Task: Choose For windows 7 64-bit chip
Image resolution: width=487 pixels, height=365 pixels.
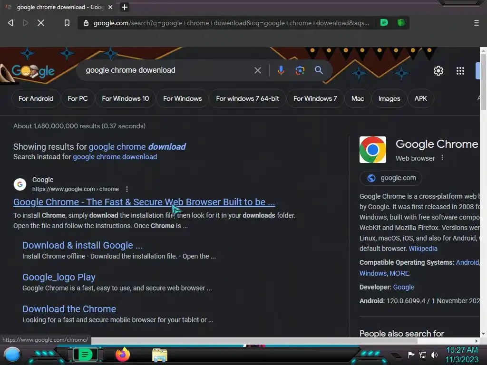Action: click(x=247, y=98)
